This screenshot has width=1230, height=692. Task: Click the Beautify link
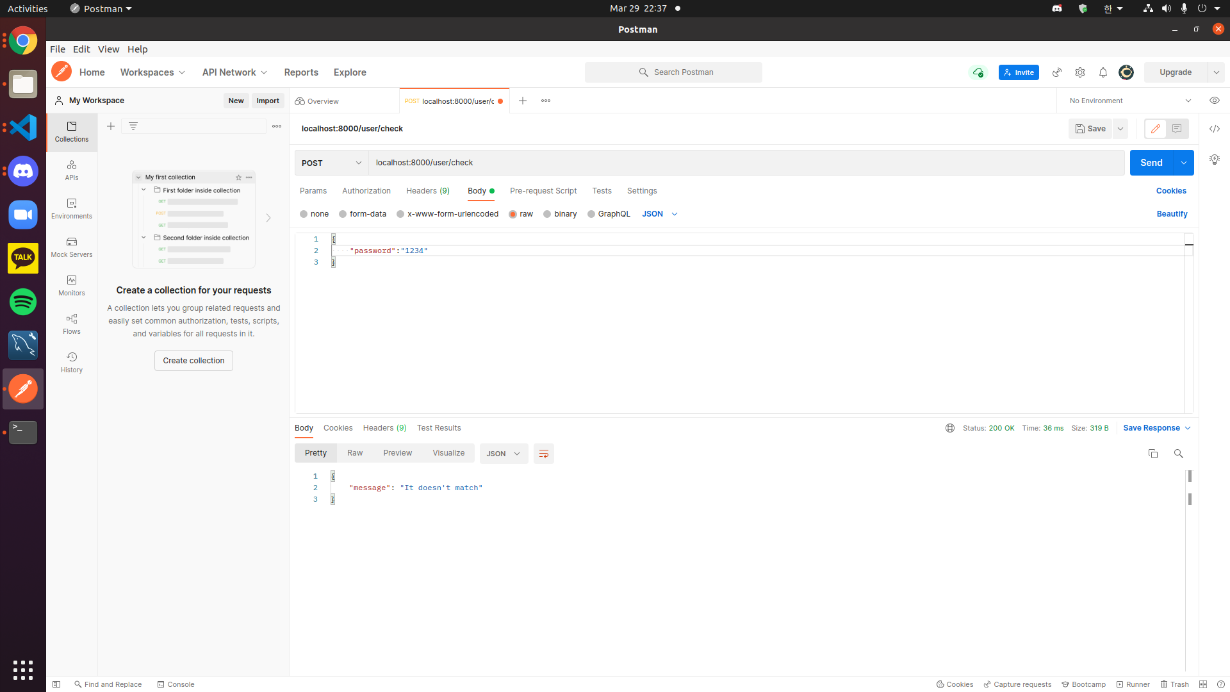(1172, 214)
